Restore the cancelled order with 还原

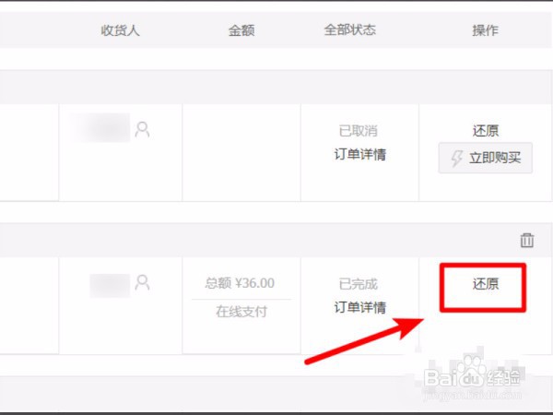click(486, 131)
